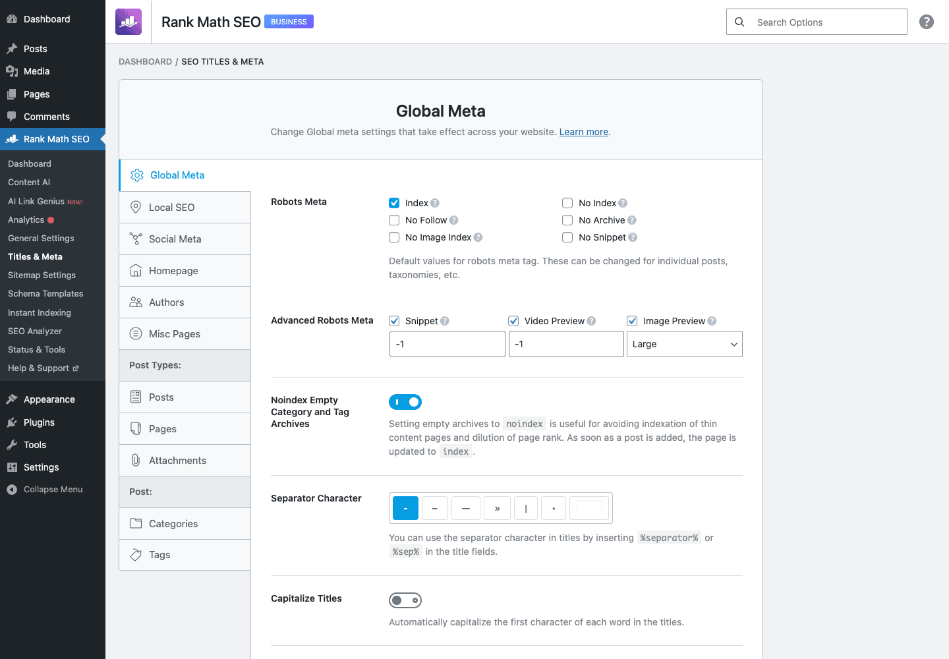This screenshot has width=949, height=659.
Task: Click the WordPress Dashboard gauge icon
Action: tap(12, 19)
